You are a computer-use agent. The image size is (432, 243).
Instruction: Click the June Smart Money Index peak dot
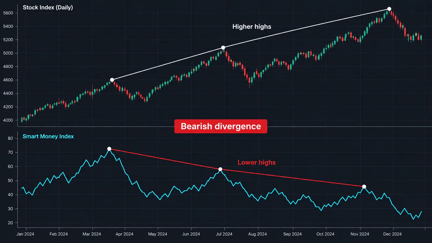coord(220,169)
